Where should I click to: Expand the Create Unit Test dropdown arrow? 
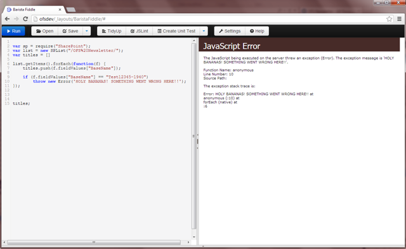tap(204, 31)
